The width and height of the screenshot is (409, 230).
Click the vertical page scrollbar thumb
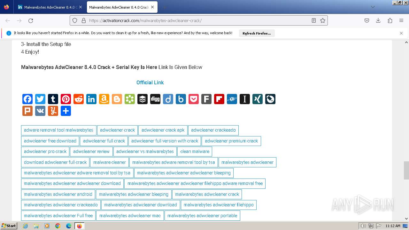[406, 170]
